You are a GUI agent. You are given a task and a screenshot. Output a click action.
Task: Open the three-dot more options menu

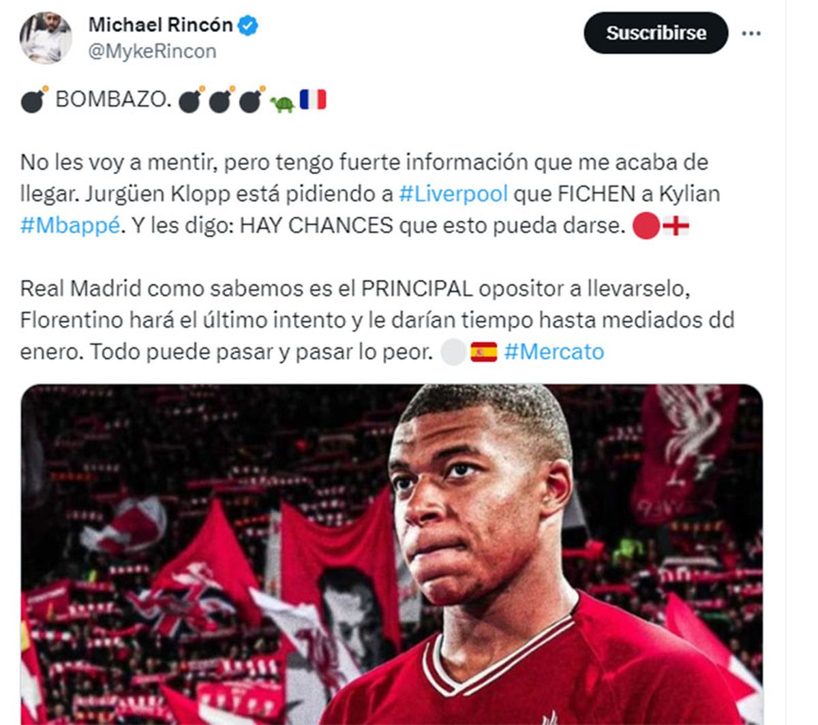[x=751, y=33]
